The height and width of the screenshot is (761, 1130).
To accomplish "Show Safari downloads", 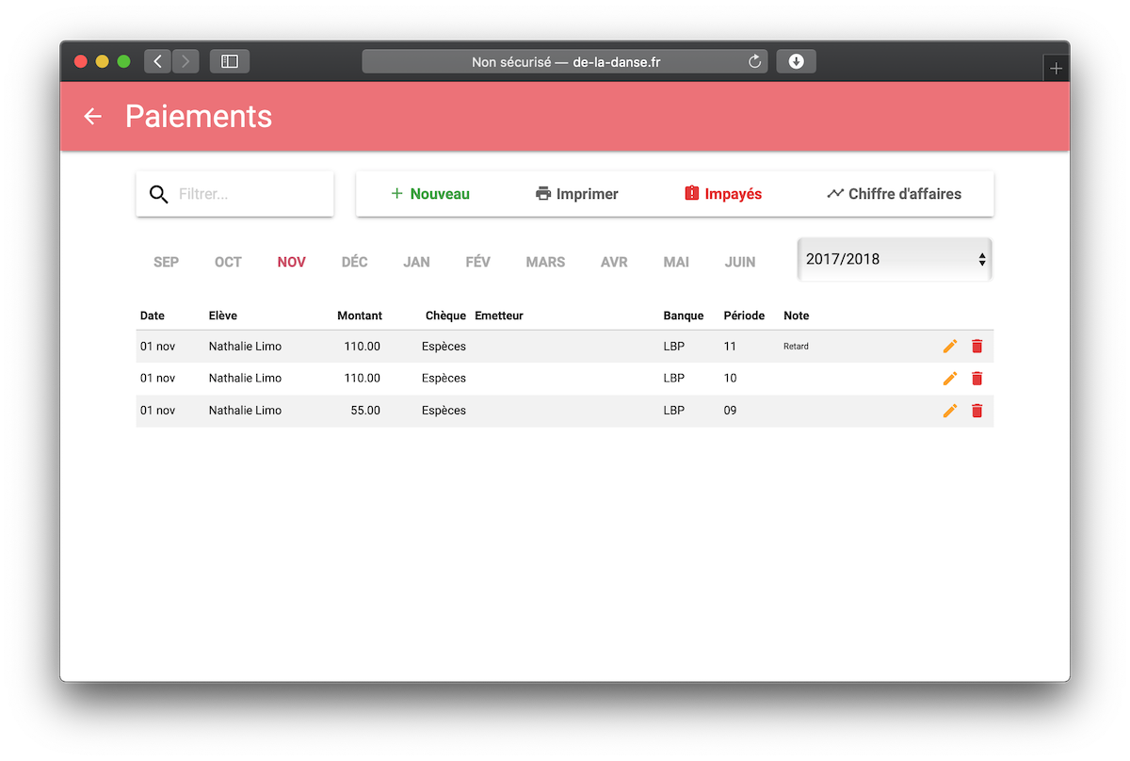I will (x=796, y=62).
